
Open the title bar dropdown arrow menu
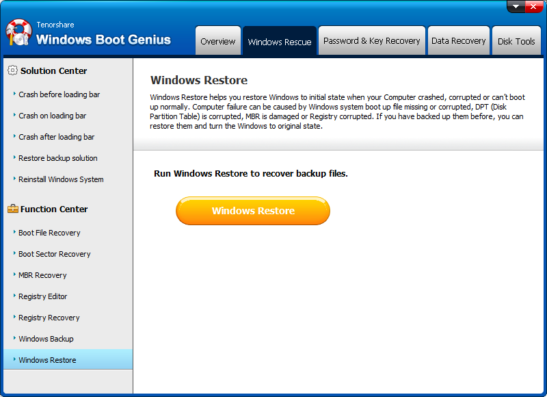tap(516, 6)
